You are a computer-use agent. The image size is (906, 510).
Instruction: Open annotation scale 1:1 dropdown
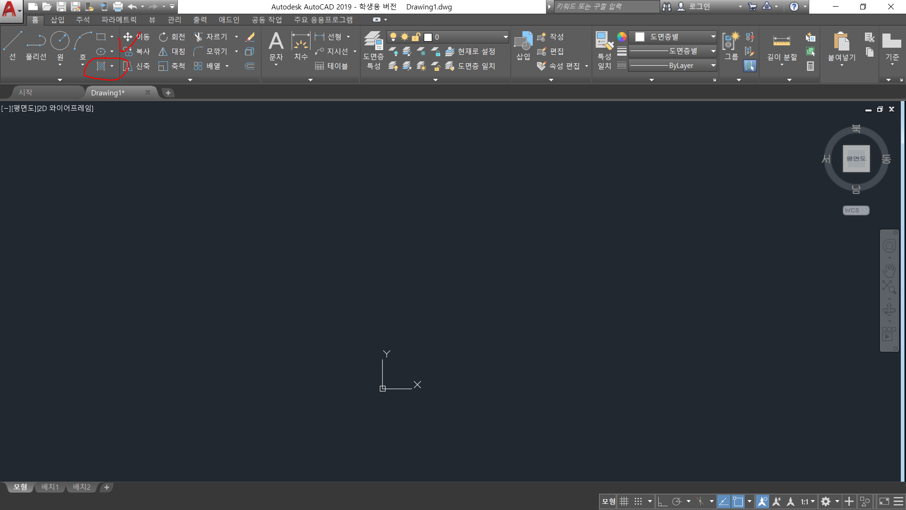tap(807, 501)
